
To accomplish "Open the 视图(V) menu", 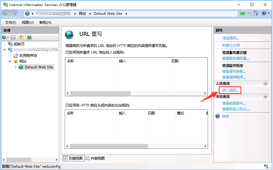I will [28, 23].
